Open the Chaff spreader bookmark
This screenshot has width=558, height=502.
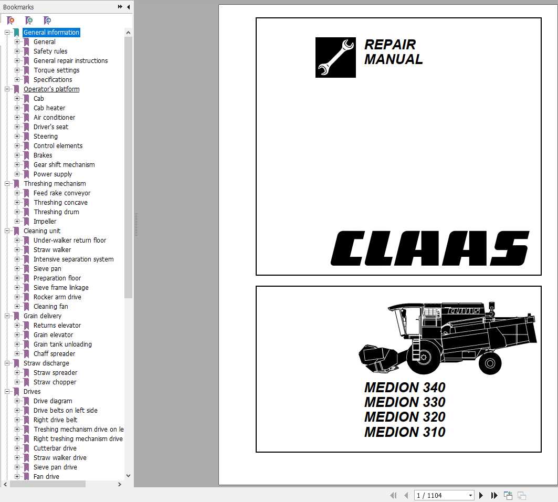pos(54,353)
